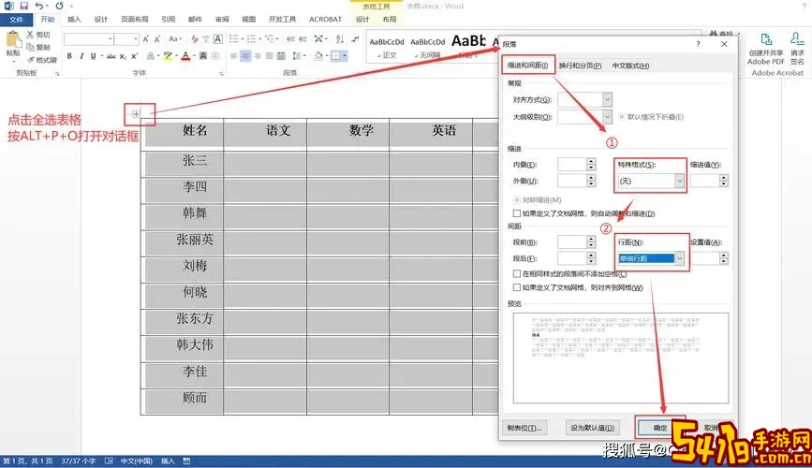This screenshot has width=812, height=468.
Task: Click the Decrease Indent icon
Action: [290, 38]
